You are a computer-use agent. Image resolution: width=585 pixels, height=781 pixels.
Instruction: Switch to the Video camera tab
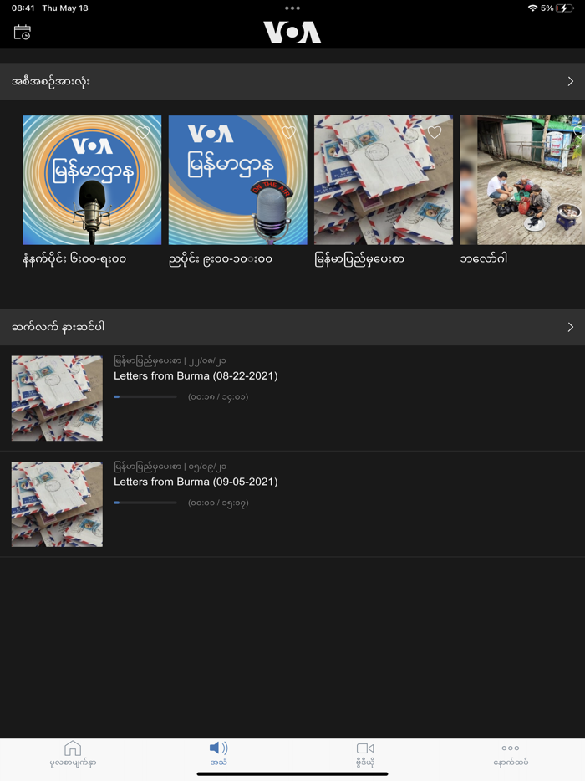[x=365, y=754]
